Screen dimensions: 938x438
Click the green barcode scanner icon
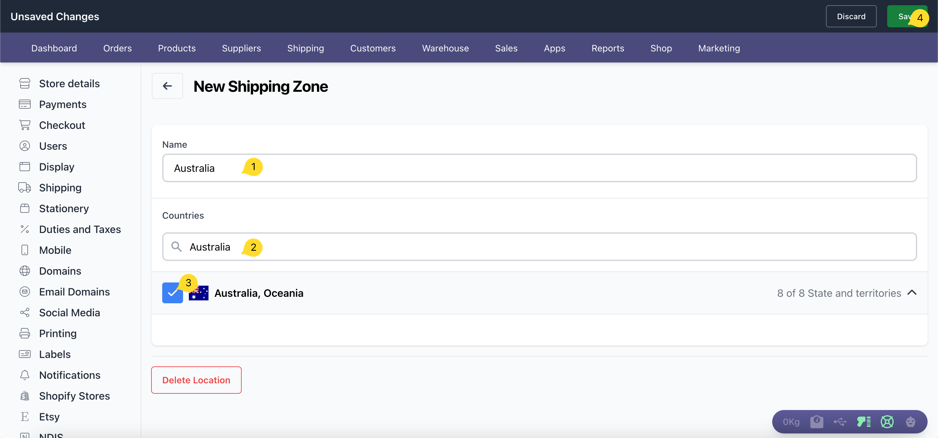[x=864, y=422]
